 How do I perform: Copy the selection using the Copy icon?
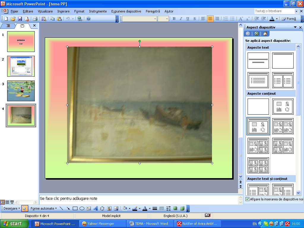pos(52,19)
